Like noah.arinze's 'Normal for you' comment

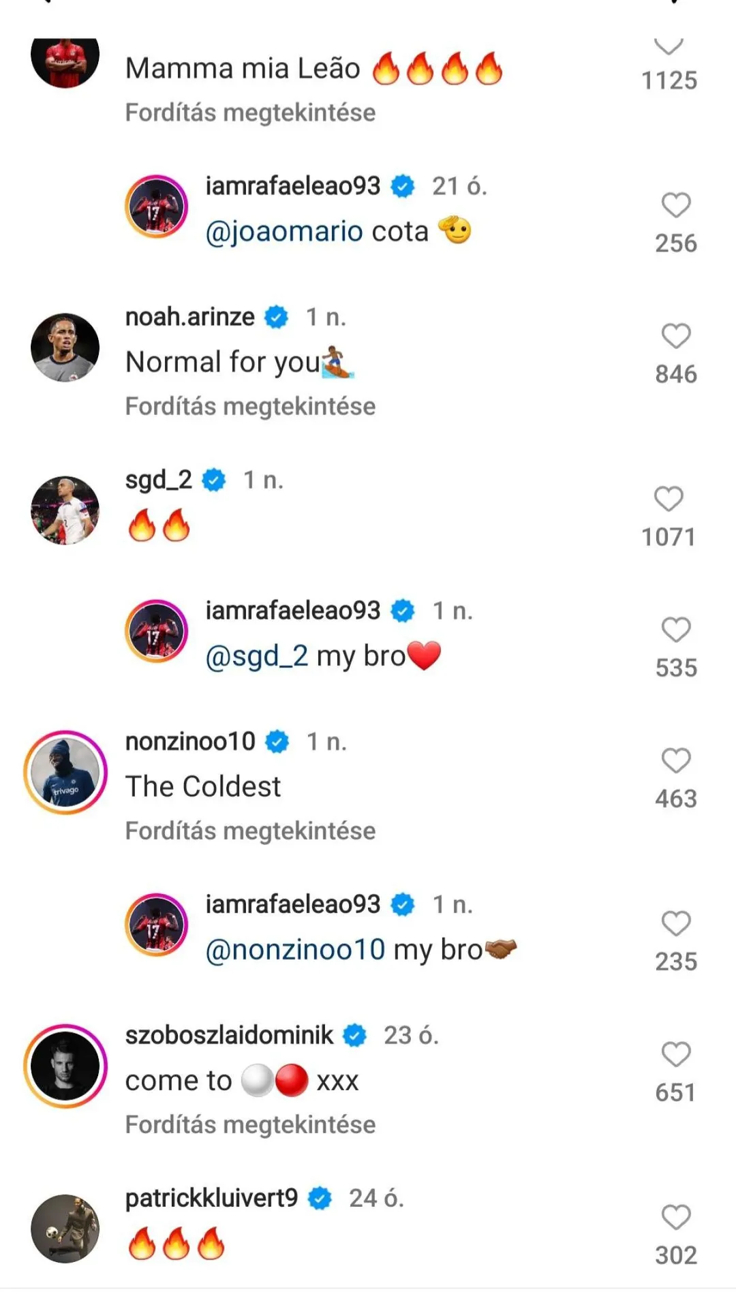tap(675, 337)
